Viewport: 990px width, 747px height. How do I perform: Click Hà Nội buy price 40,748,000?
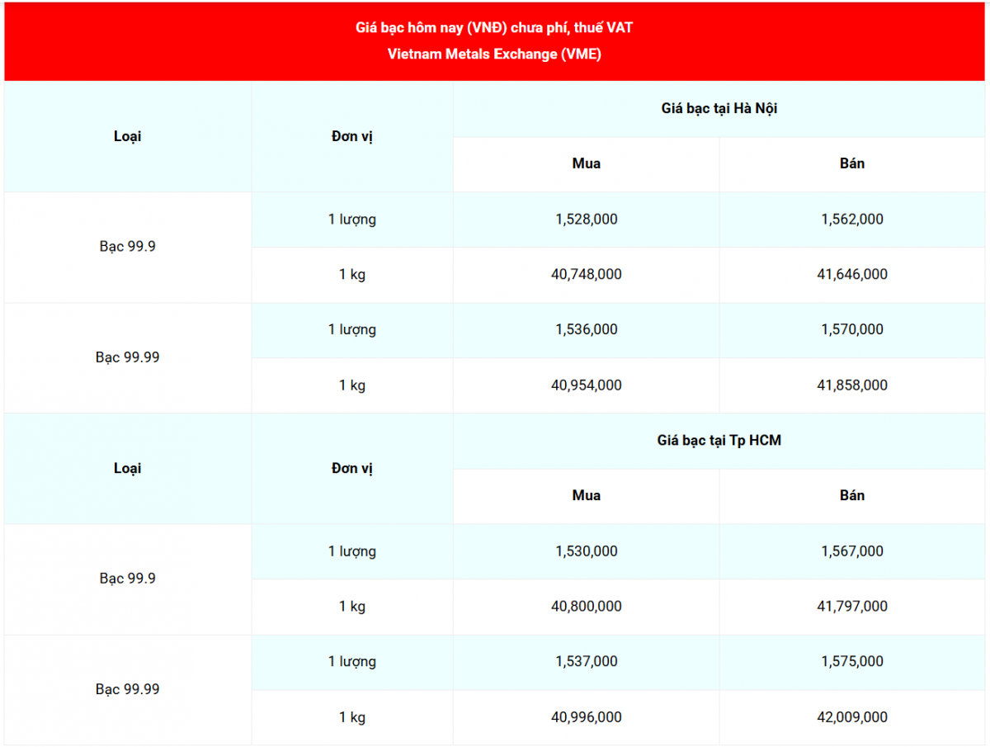(x=586, y=275)
